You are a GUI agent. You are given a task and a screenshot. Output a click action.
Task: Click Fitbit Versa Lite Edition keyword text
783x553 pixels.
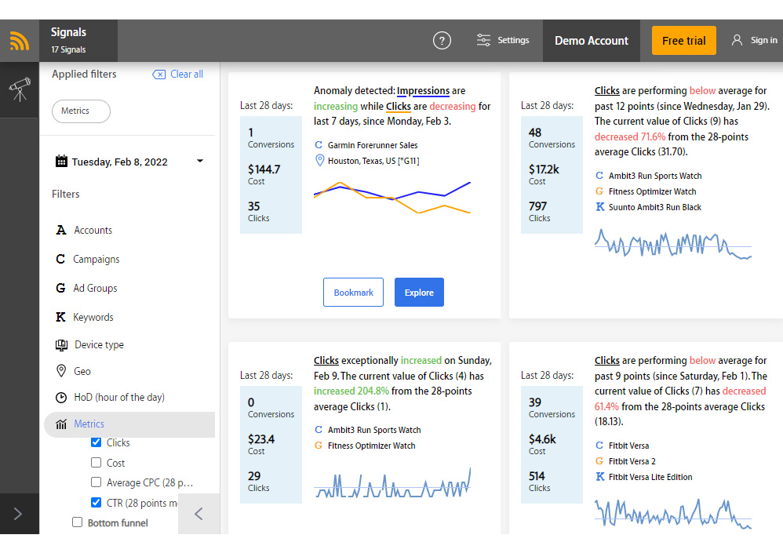tap(650, 477)
